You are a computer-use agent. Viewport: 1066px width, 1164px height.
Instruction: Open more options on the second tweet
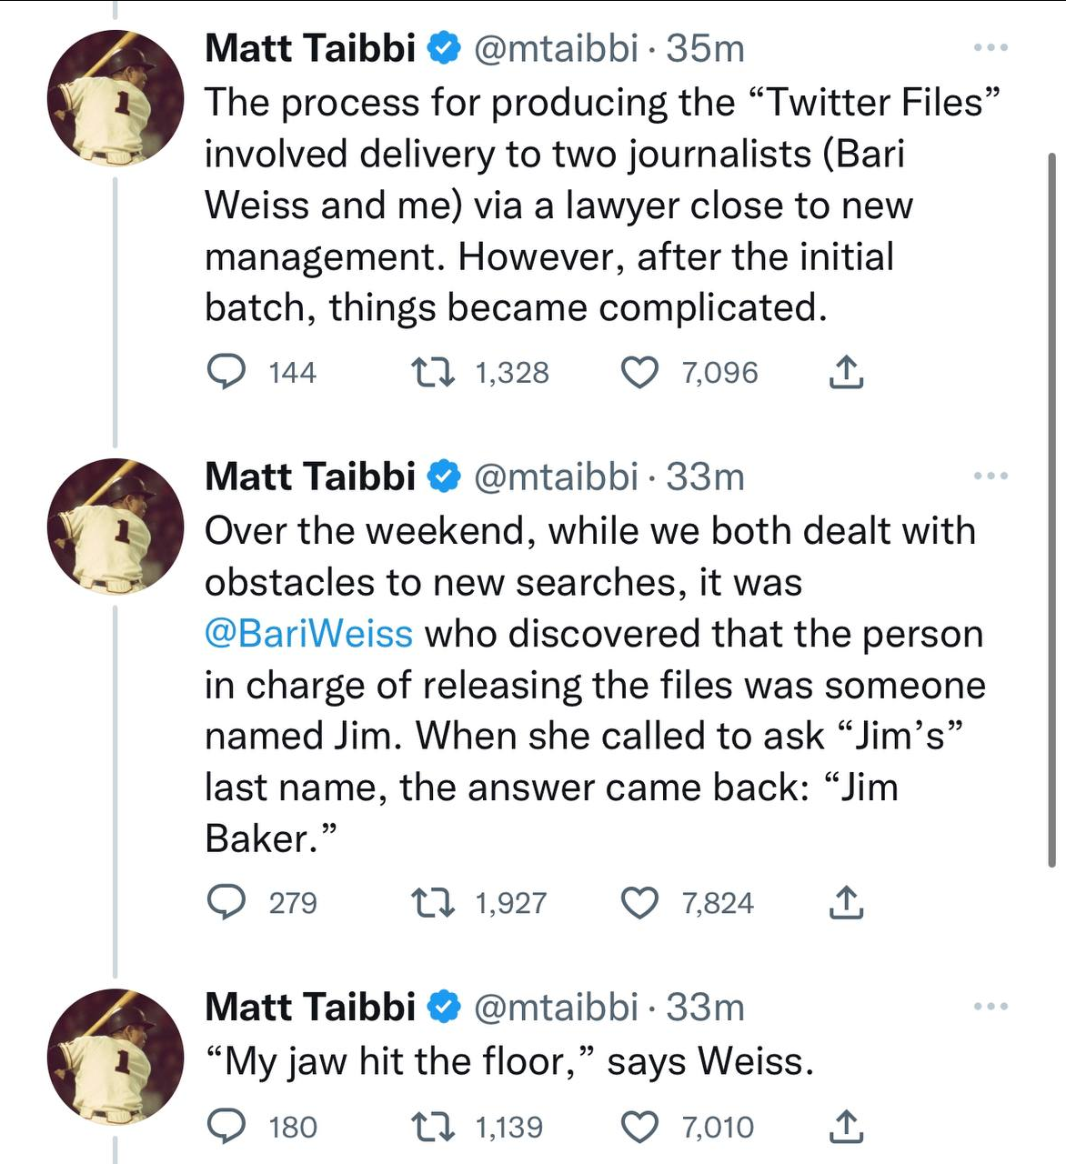coord(991,476)
